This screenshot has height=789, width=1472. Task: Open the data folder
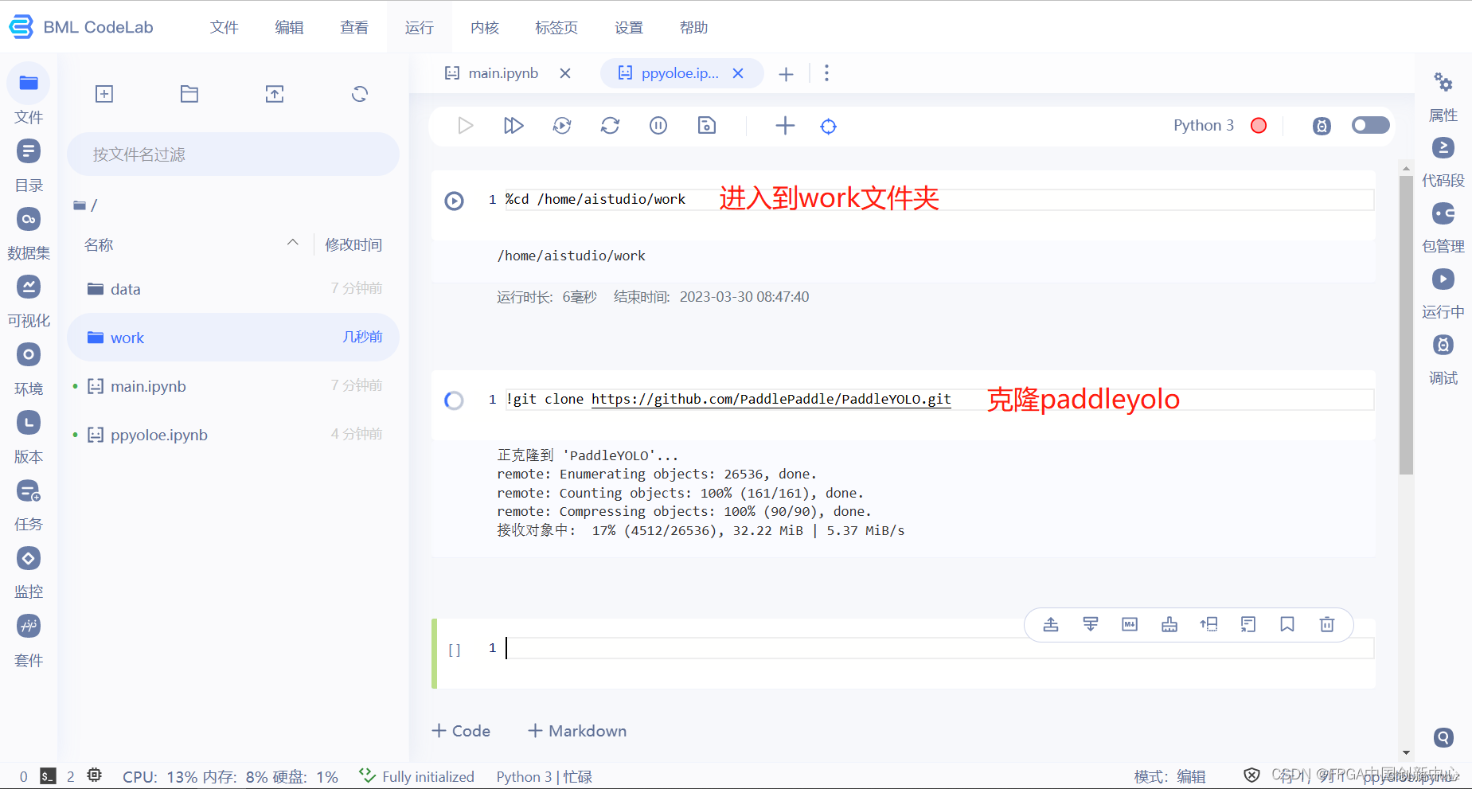pos(233,289)
